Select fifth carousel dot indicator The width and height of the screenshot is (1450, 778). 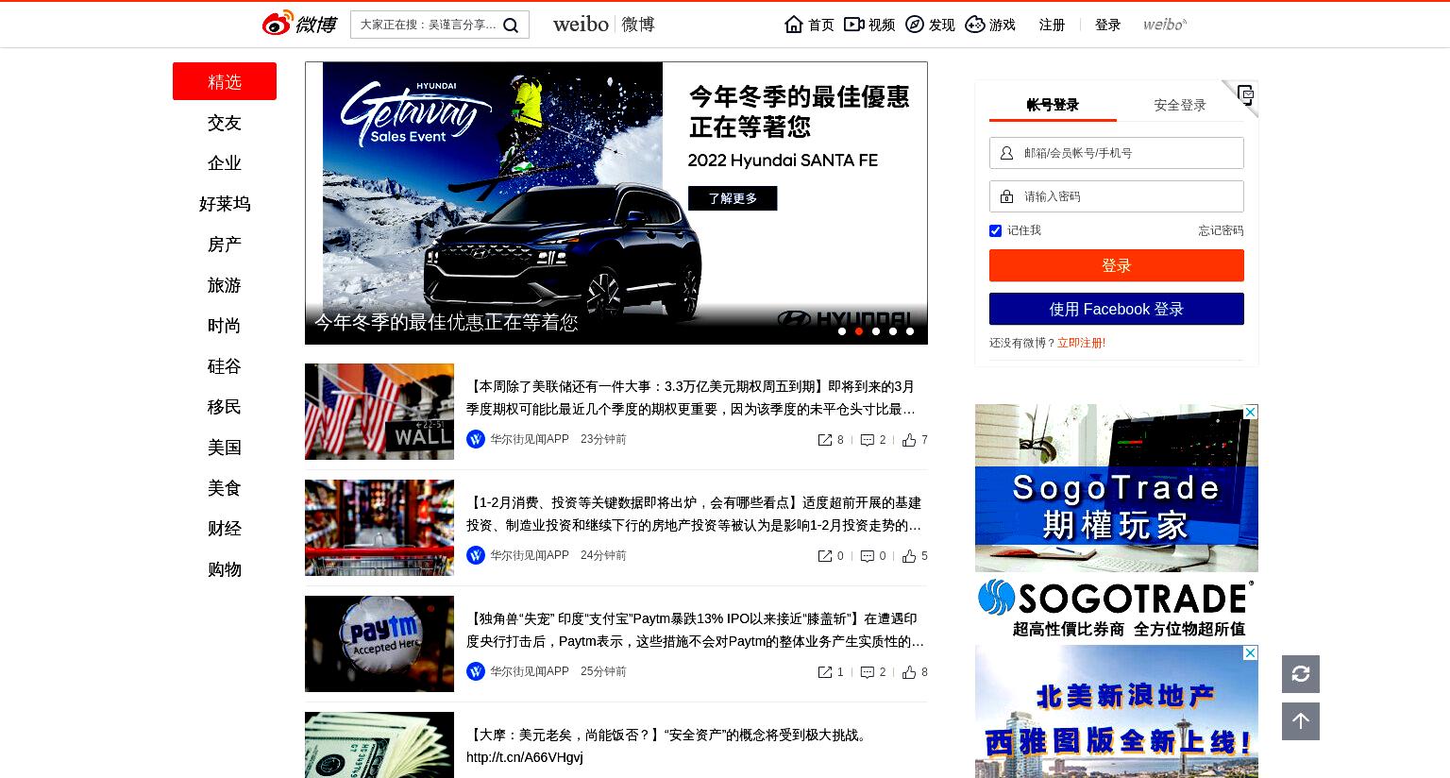910,331
